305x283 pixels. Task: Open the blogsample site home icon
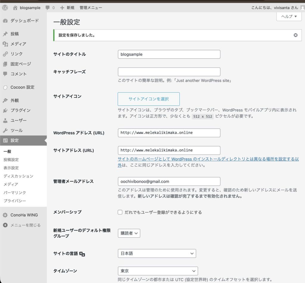tap(15, 8)
